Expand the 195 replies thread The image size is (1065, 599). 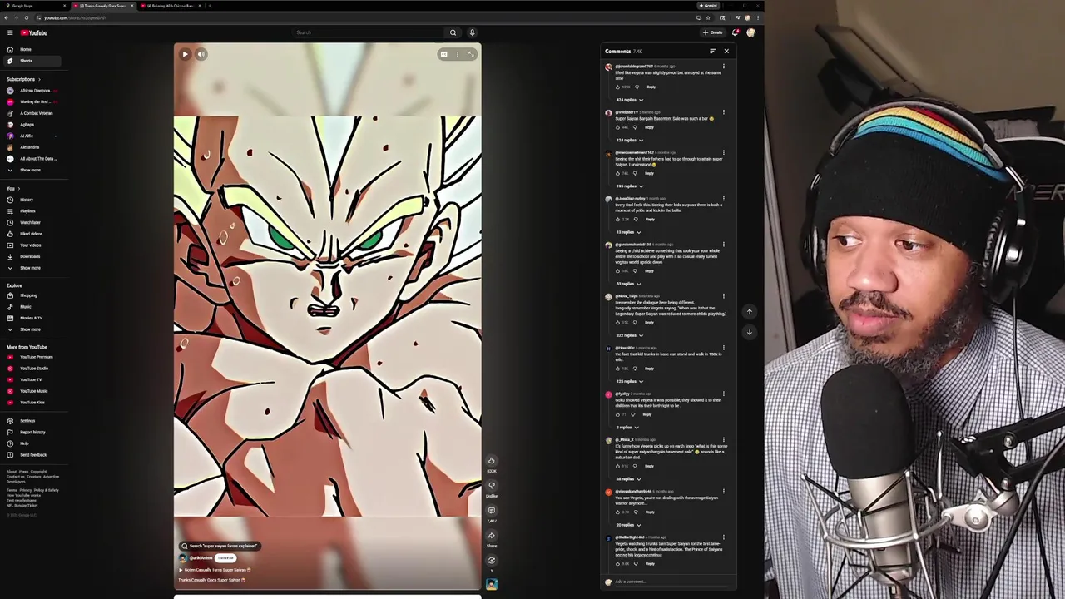pos(630,186)
